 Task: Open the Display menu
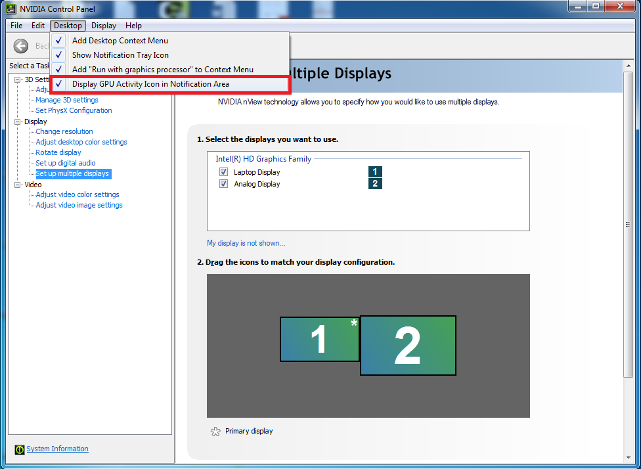(x=103, y=26)
